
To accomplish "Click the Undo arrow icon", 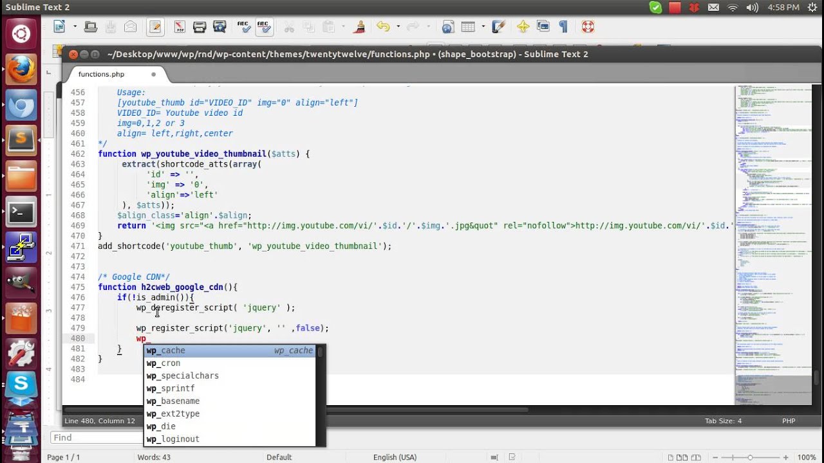I will tap(383, 27).
